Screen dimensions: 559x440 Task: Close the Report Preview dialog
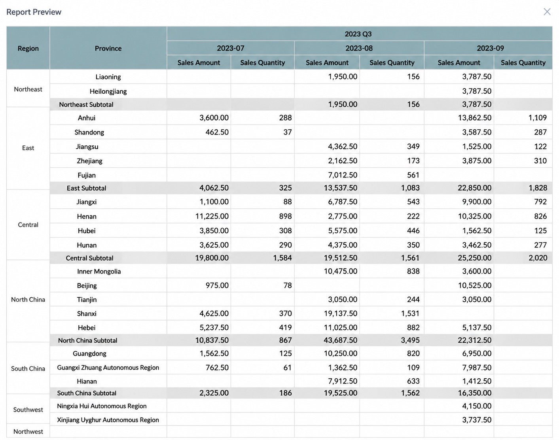(x=547, y=12)
